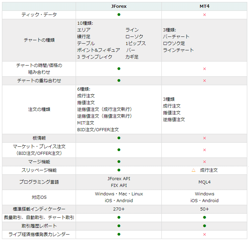This screenshot has height=240, width=249.
Task: Click JForex green dot in 取引履歴レポート row
Action: [x=119, y=226]
